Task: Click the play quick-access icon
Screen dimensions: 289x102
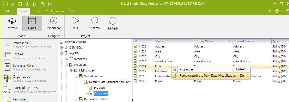Action: click(x=35, y=4)
